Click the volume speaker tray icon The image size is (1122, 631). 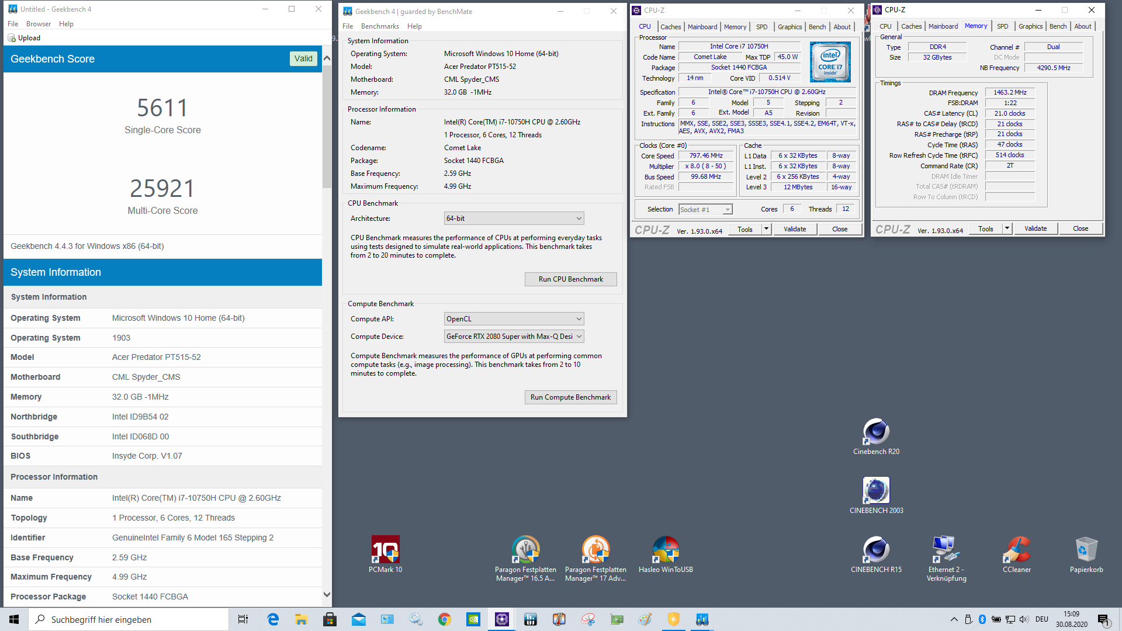[1024, 619]
